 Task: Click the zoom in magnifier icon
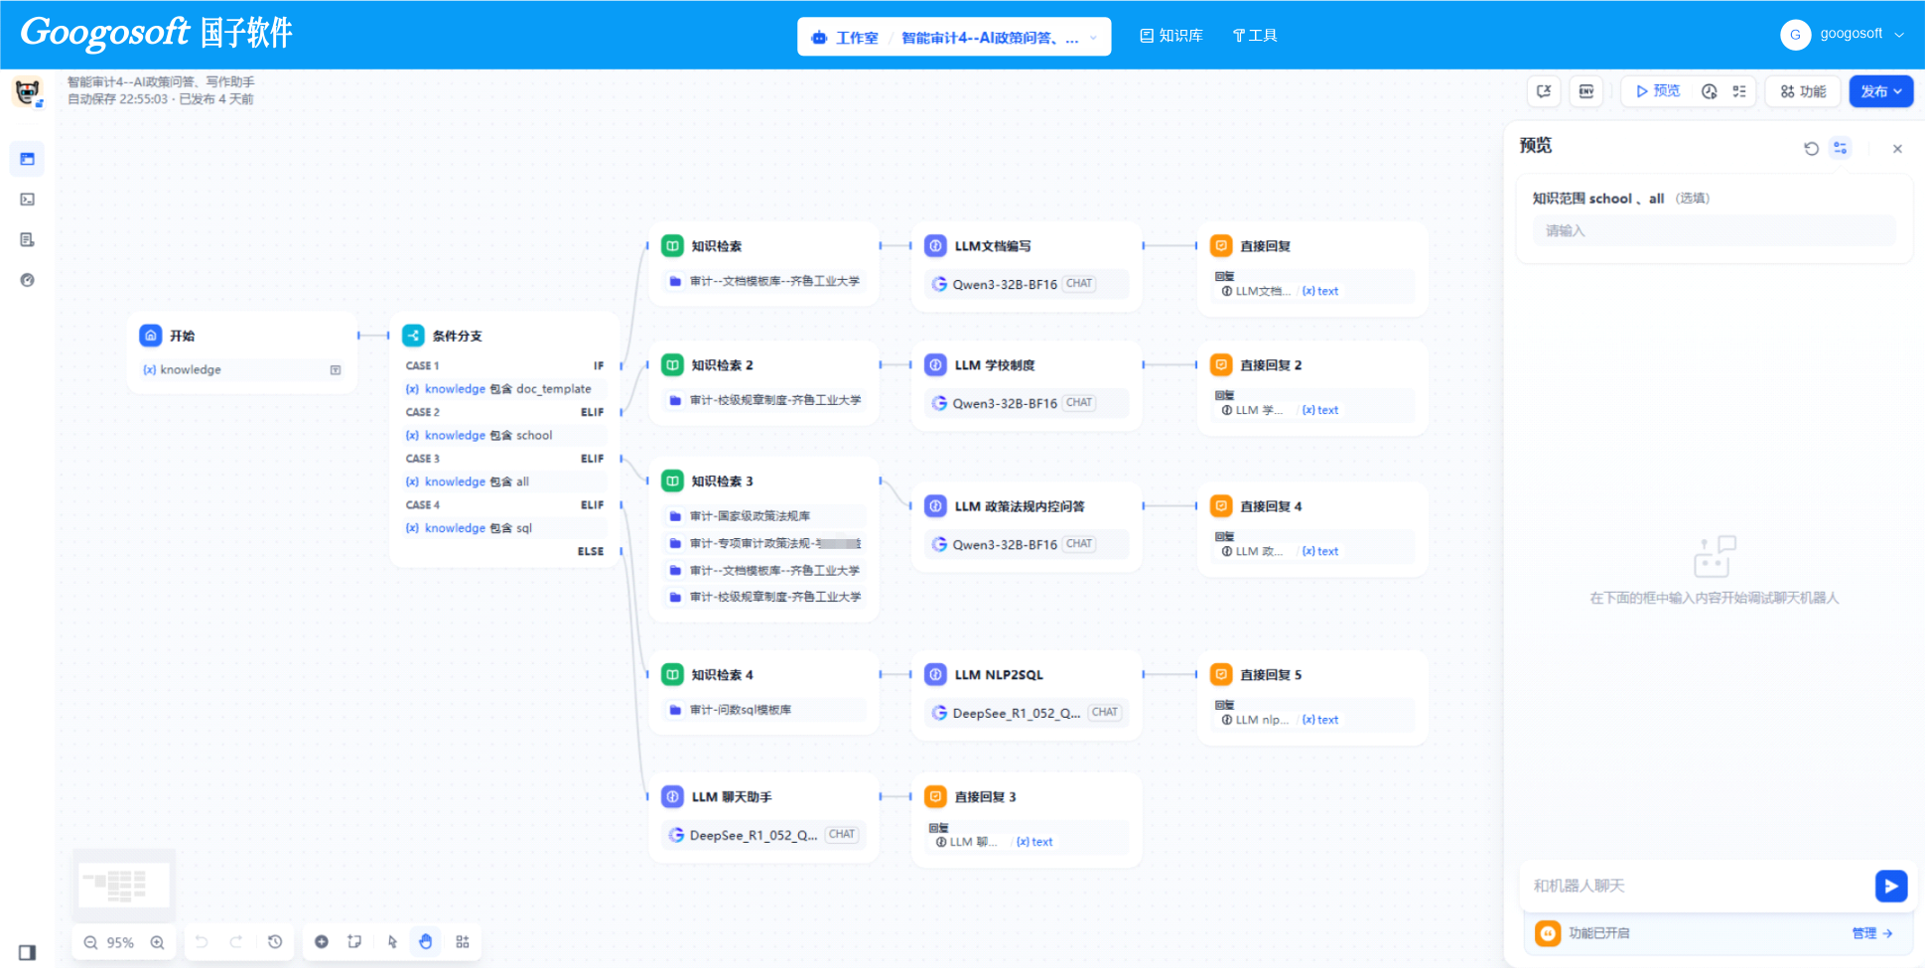pos(157,942)
